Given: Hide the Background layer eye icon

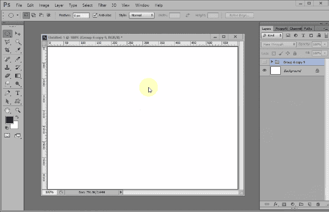Looking at the screenshot, I should tap(264, 70).
